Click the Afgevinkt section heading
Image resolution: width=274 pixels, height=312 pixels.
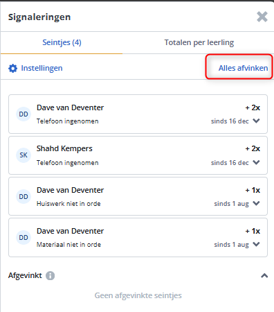pos(25,275)
